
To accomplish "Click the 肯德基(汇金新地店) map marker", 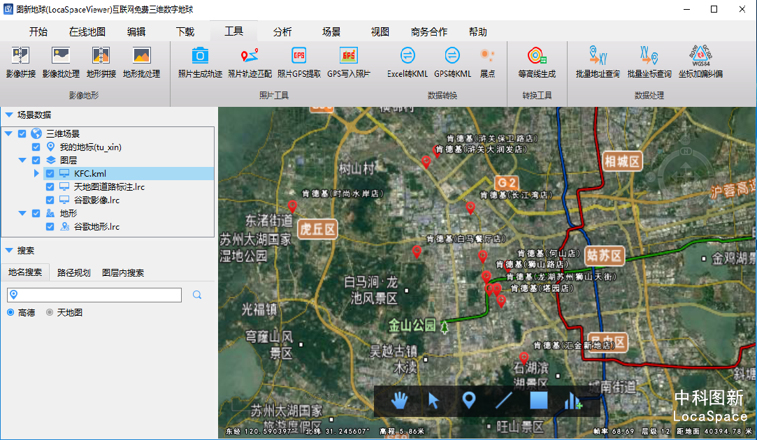I will 524,358.
